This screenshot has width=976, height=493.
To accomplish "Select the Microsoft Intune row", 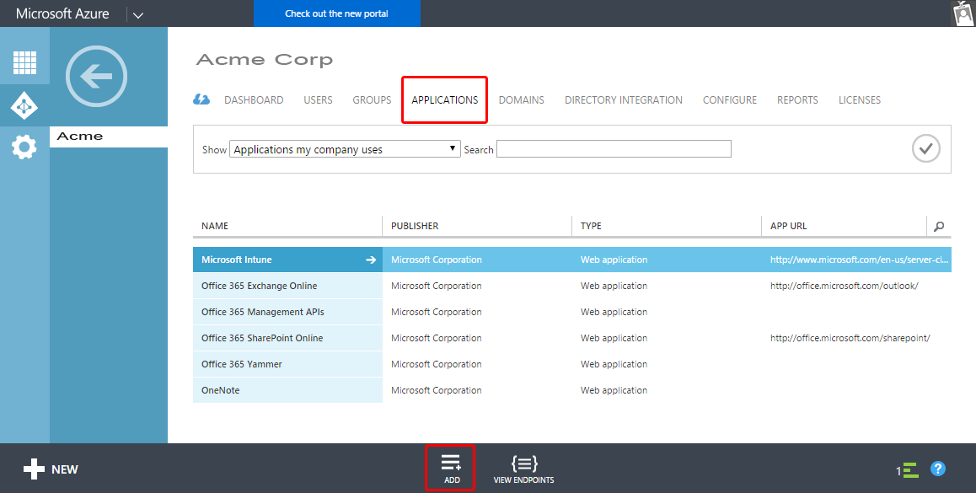I will 572,260.
